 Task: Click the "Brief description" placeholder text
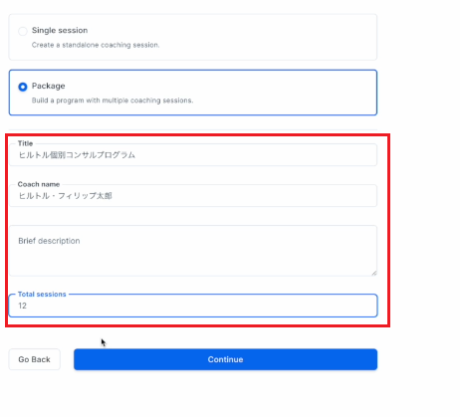[x=49, y=241]
